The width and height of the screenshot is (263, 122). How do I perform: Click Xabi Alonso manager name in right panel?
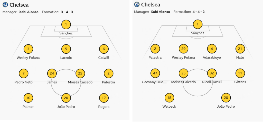160,12
